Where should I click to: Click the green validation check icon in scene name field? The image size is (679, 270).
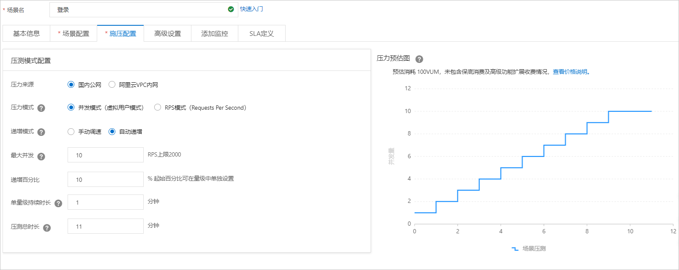pos(231,9)
